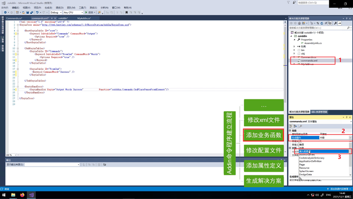
Task: Click the search magnifier in Solution Explorer
Action: pos(348,28)
